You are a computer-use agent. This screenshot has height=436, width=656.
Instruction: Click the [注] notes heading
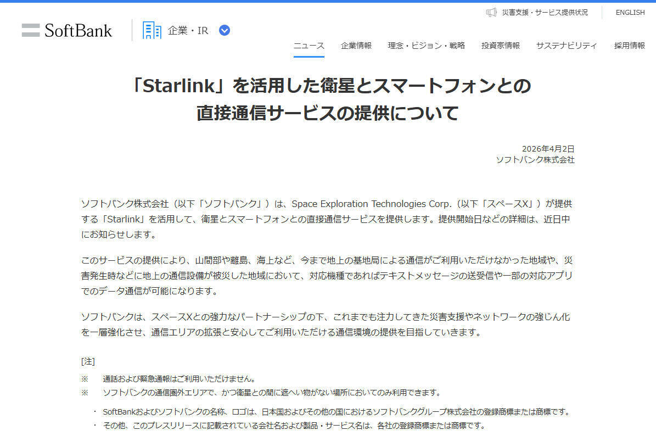coord(88,361)
